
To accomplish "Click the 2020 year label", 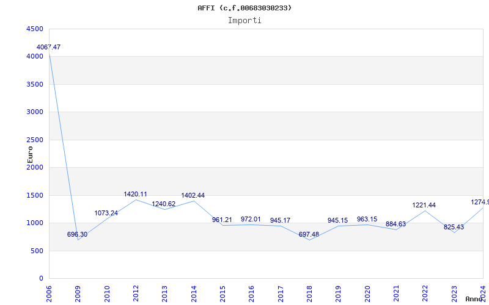I will point(367,294).
